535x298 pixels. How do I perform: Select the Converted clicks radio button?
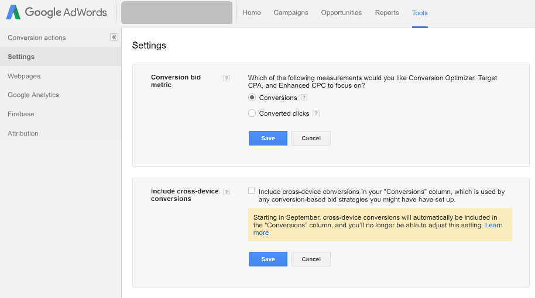tap(252, 113)
